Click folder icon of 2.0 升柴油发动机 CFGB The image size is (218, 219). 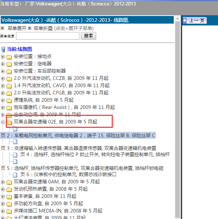pyautogui.click(x=9, y=93)
